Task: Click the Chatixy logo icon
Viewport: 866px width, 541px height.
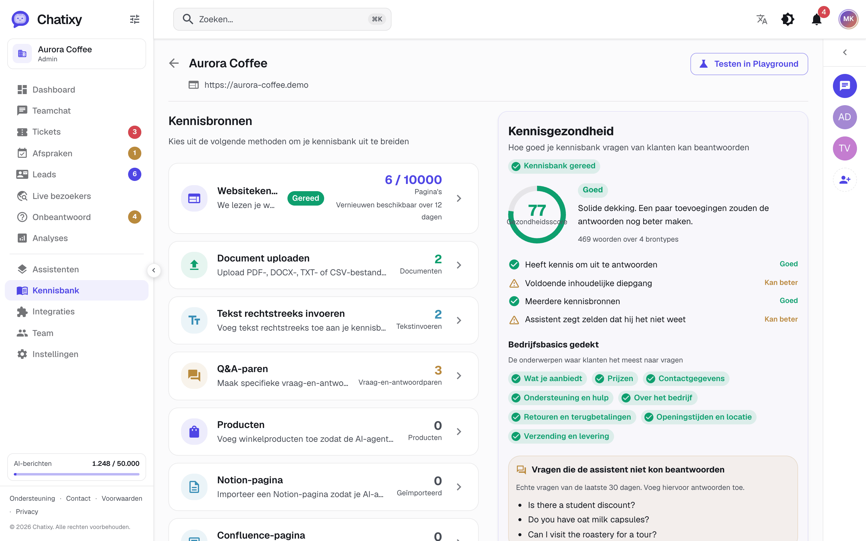Action: (20, 19)
